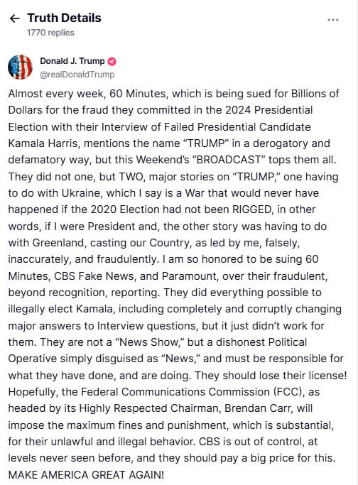358x485 pixels.
Task: Select the word "BROADCAST" in the post
Action: click(229, 160)
